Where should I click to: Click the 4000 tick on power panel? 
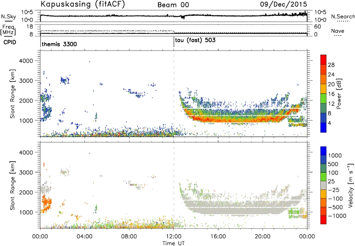pos(26,61)
